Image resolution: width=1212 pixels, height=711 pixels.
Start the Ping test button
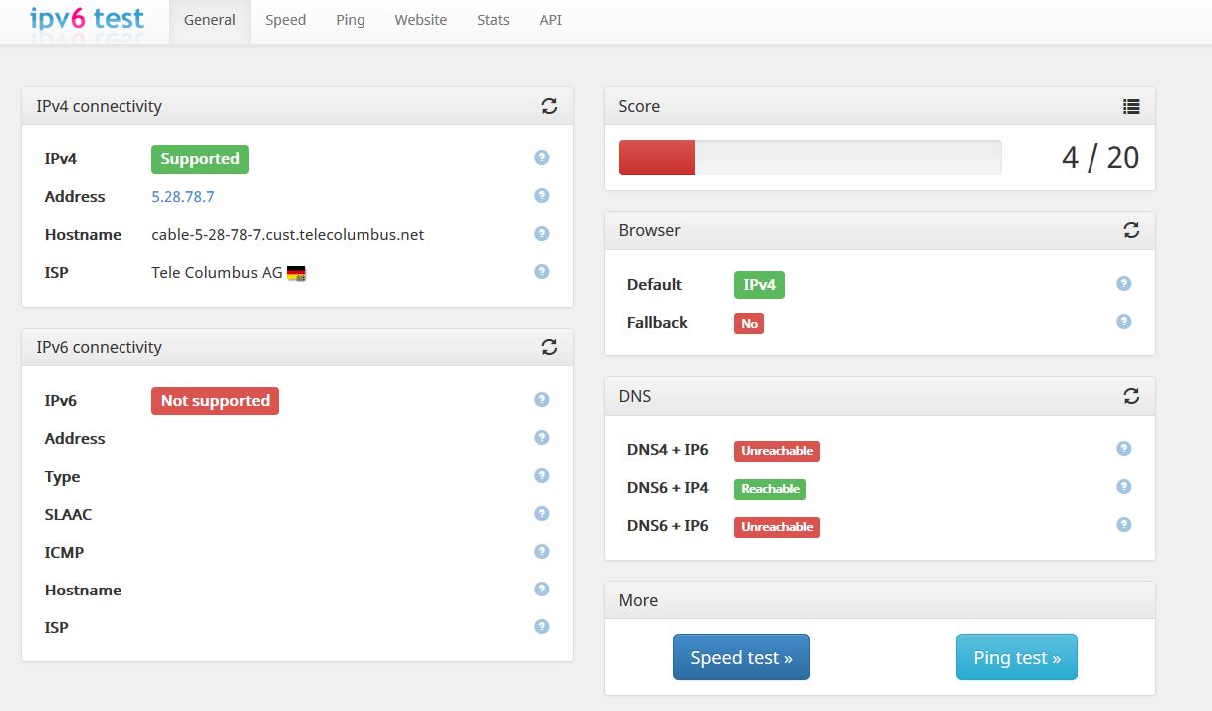1017,657
